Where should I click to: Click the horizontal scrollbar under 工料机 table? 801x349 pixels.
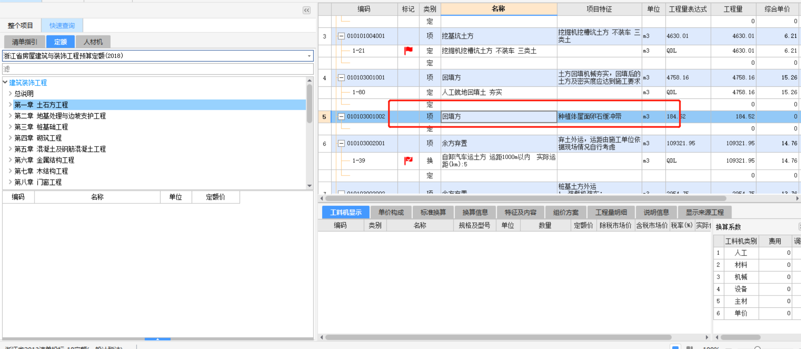pyautogui.click(x=498, y=337)
